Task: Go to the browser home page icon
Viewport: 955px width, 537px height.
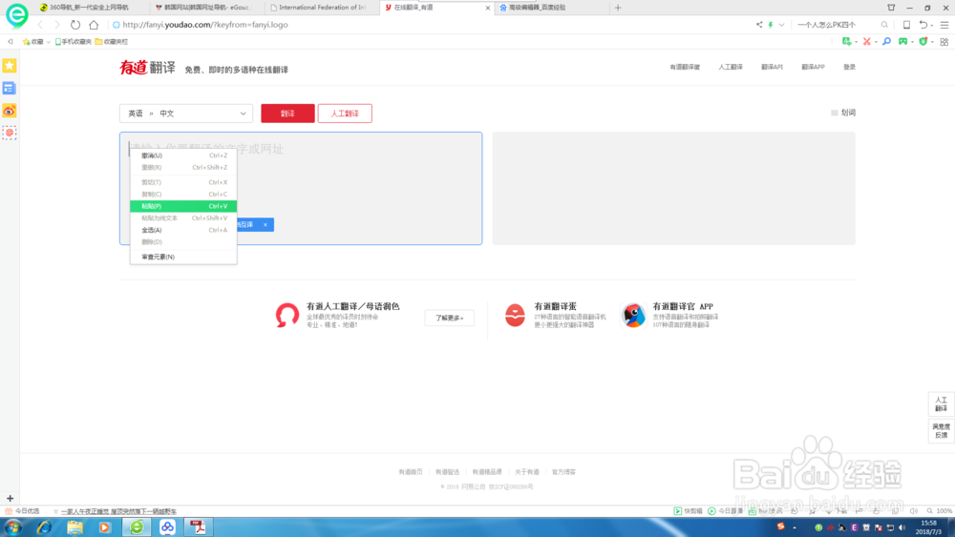Action: pyautogui.click(x=94, y=25)
